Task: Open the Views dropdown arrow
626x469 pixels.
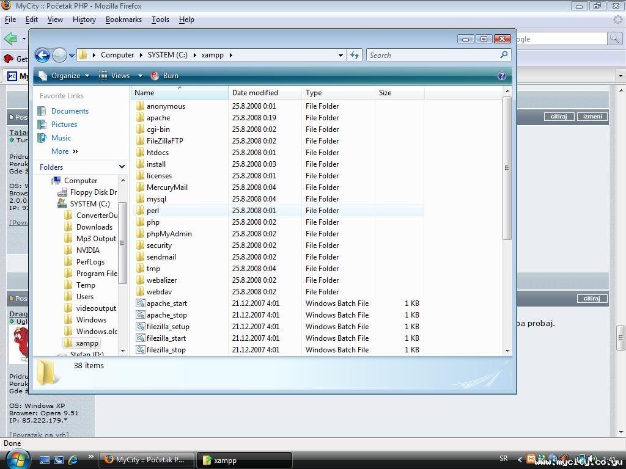Action: click(140, 76)
